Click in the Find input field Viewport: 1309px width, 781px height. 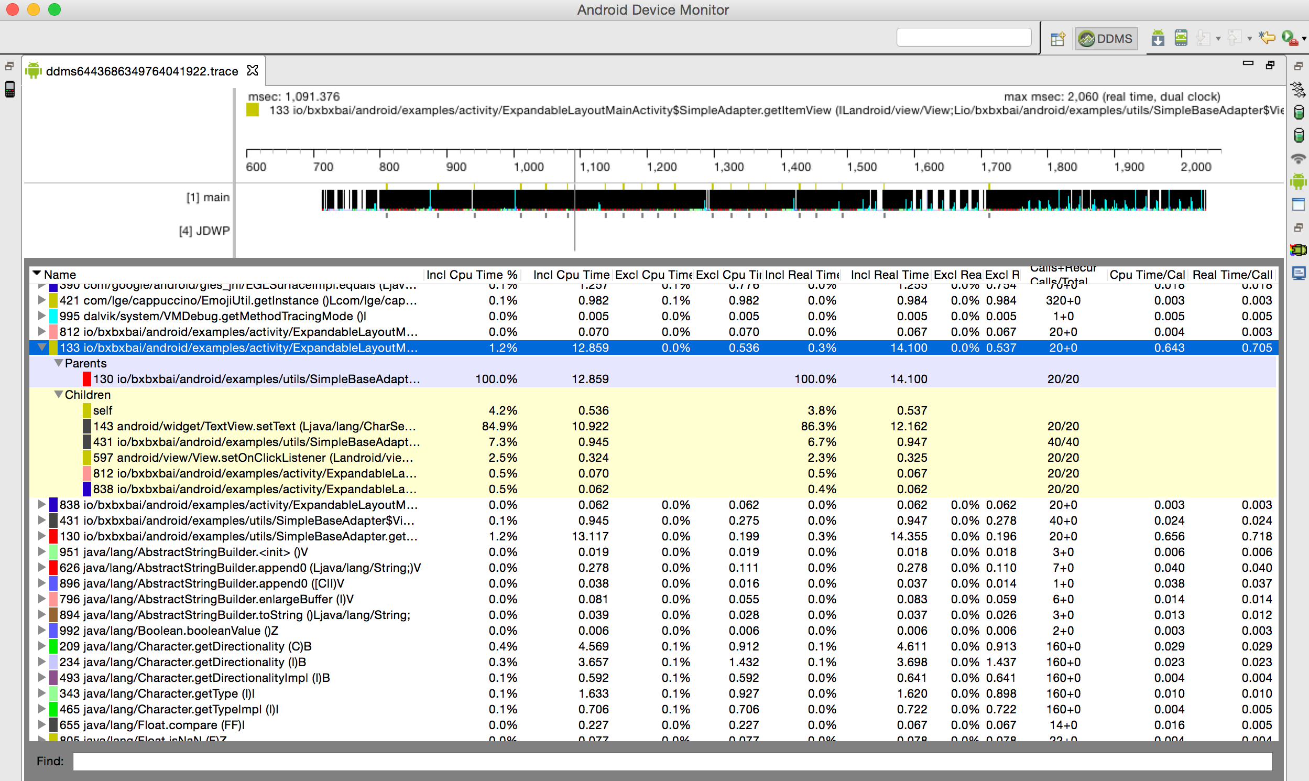coord(671,761)
